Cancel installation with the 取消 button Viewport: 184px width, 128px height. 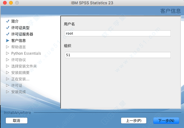(x=16, y=120)
